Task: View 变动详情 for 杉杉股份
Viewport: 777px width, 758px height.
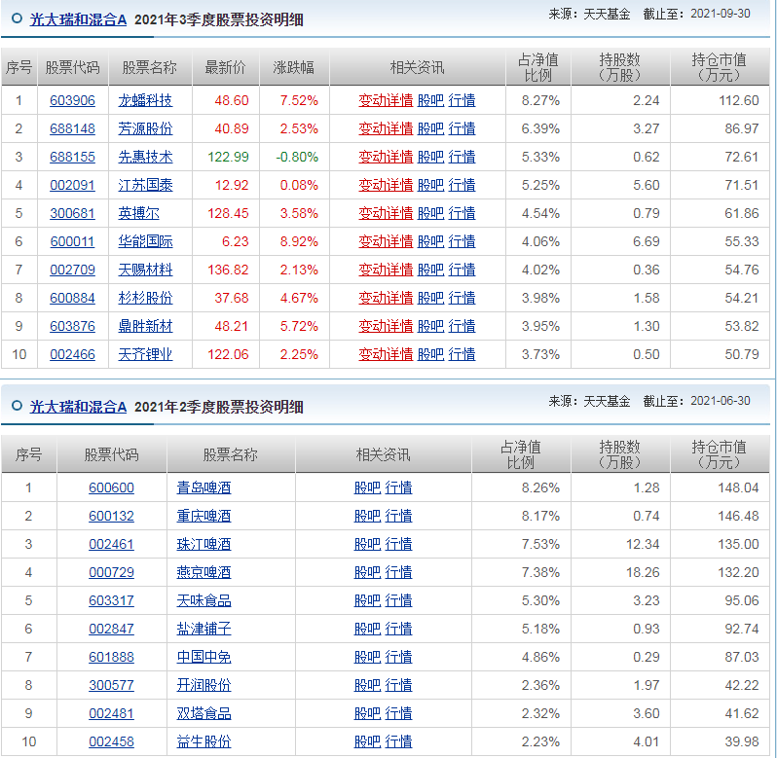Action: 386,298
